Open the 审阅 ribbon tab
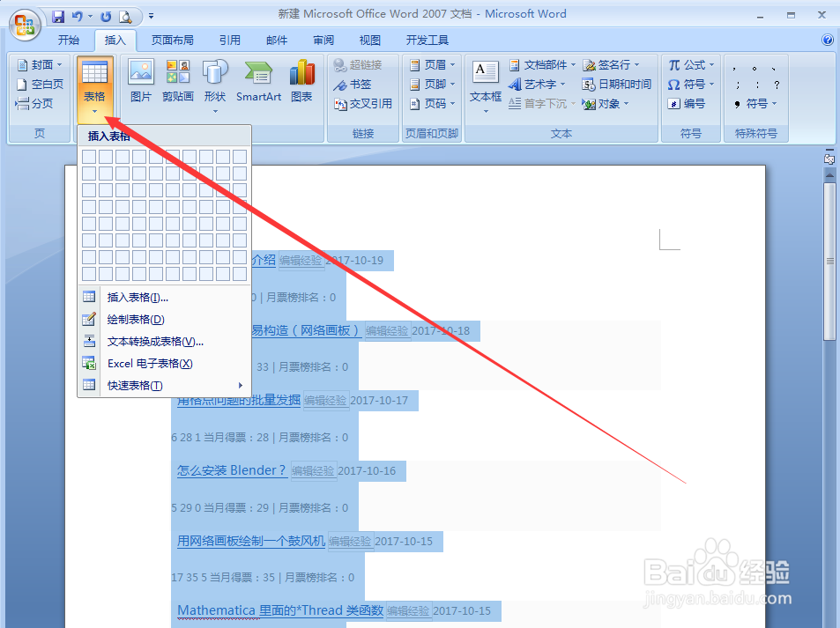Image resolution: width=840 pixels, height=628 pixels. (323, 41)
